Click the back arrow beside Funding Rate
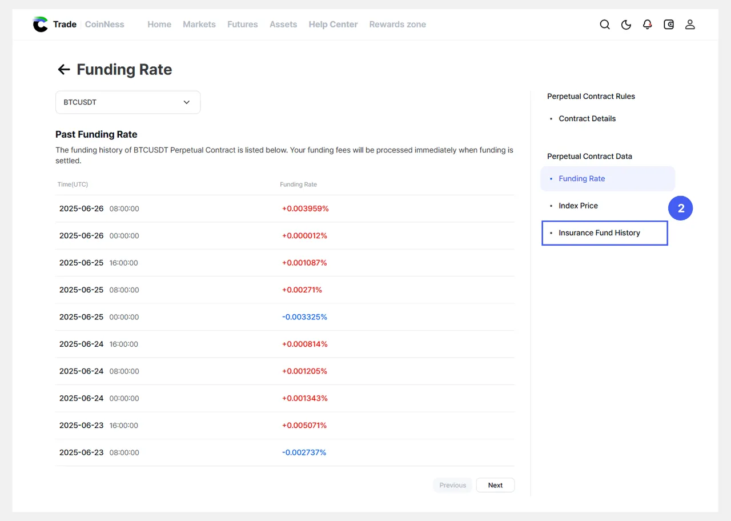Image resolution: width=731 pixels, height=521 pixels. point(63,70)
